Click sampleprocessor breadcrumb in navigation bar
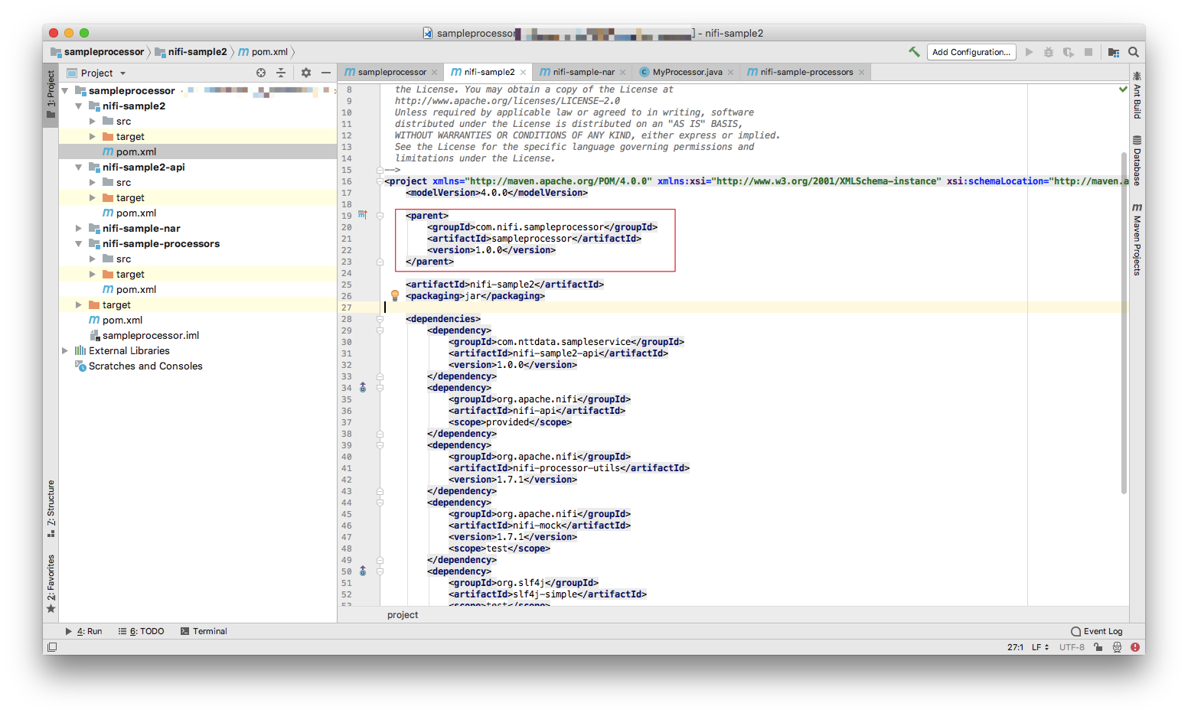The height and width of the screenshot is (716, 1188). 97,52
